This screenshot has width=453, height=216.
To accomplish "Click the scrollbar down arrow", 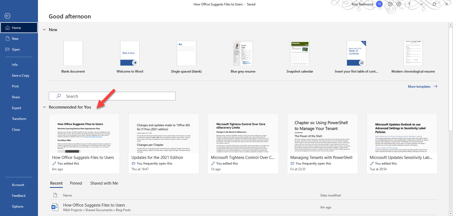I will coord(451,214).
